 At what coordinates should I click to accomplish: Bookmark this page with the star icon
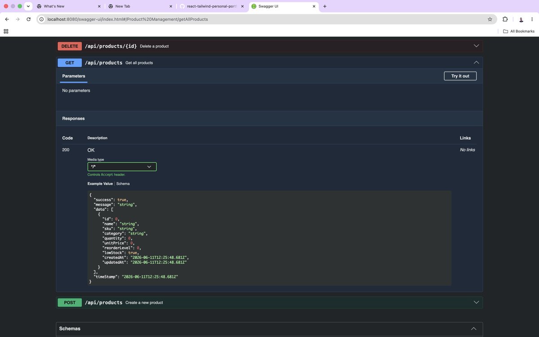pyautogui.click(x=490, y=19)
